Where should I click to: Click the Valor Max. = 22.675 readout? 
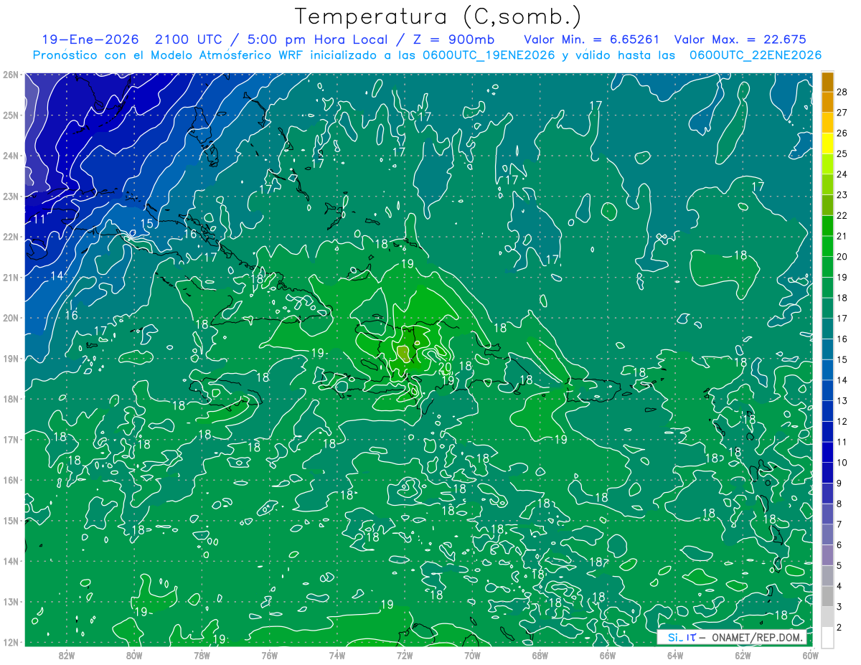coord(740,39)
